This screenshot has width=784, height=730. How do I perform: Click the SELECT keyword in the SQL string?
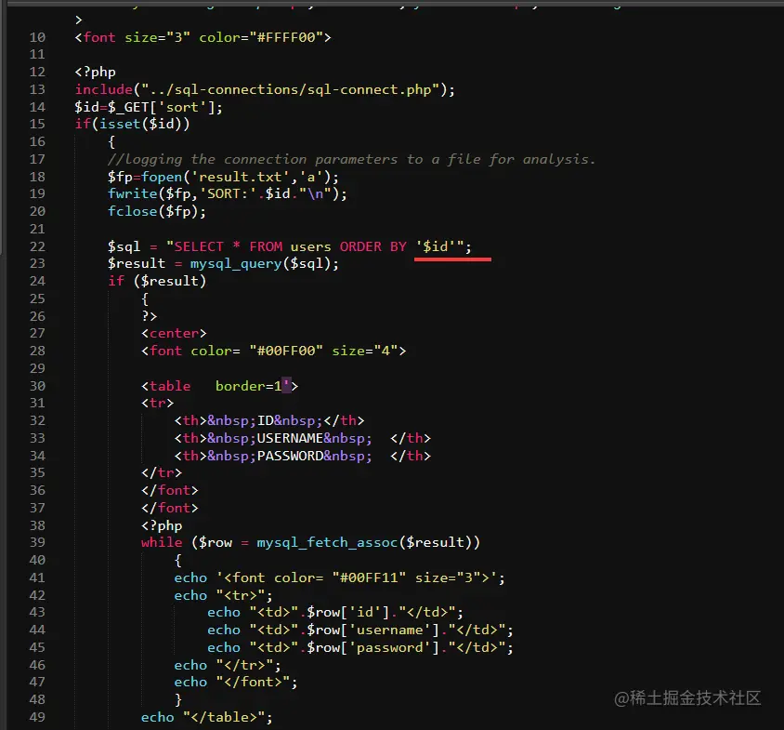[199, 246]
